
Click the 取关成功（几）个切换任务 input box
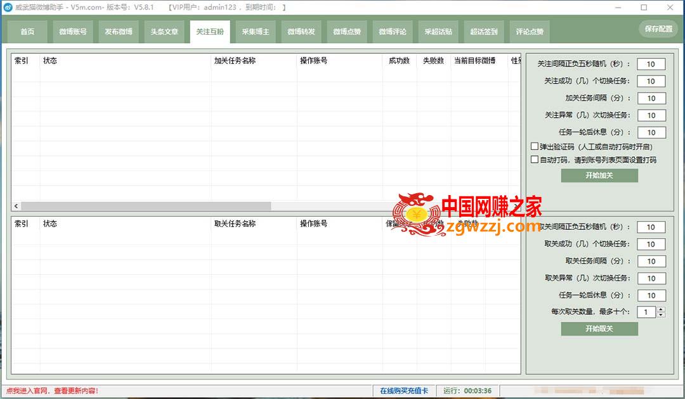651,244
